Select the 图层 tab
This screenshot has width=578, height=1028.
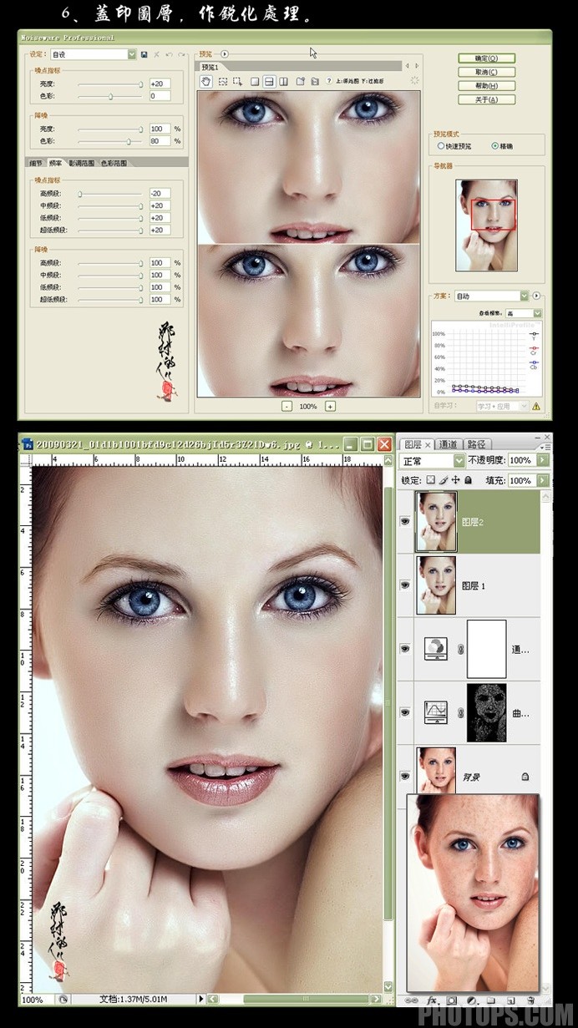pos(413,444)
